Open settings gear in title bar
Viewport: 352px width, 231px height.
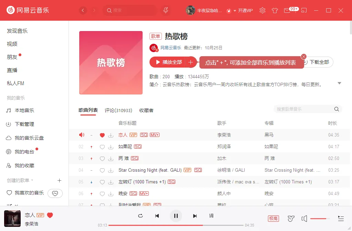[262, 10]
